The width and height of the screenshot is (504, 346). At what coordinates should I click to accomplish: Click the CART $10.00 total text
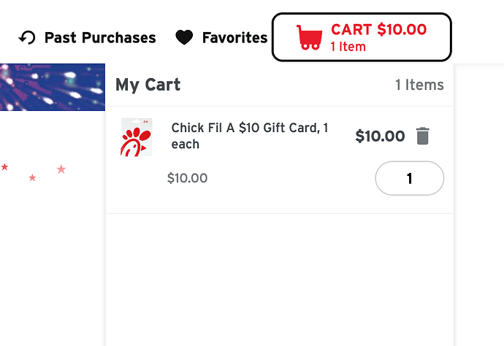pos(378,29)
